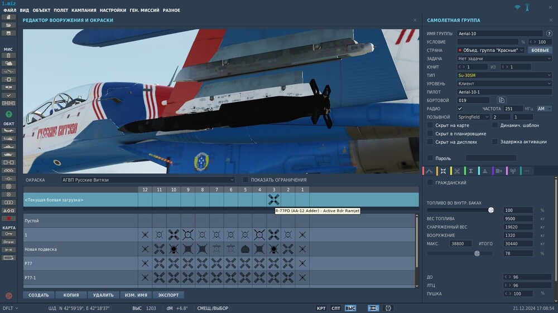
Task: Click the СОЗДАТЬ button
Action: [39, 295]
